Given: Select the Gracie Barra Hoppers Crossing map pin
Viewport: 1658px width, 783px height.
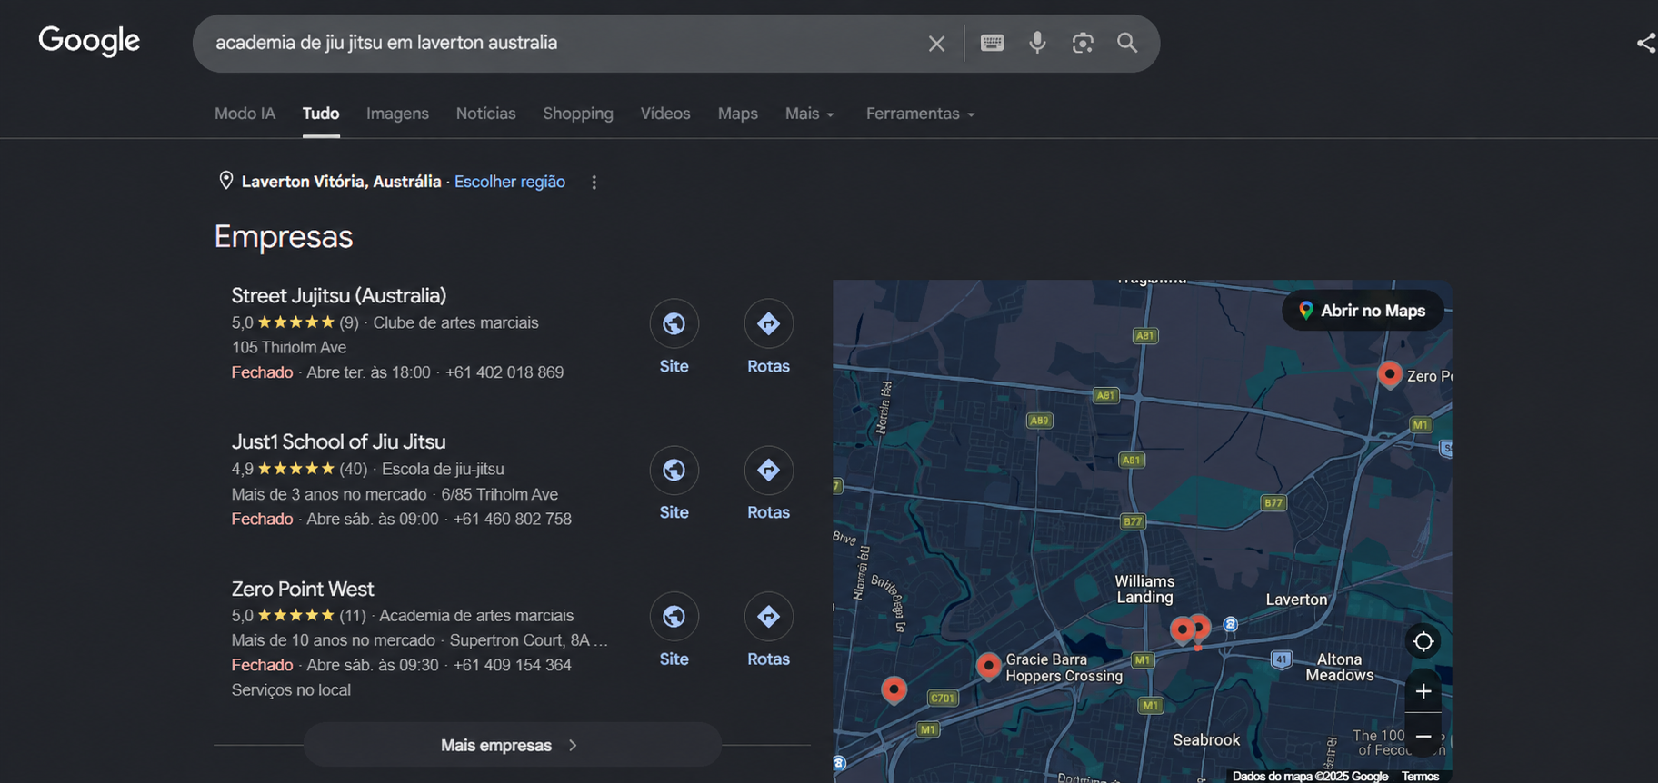Looking at the screenshot, I should (x=988, y=666).
